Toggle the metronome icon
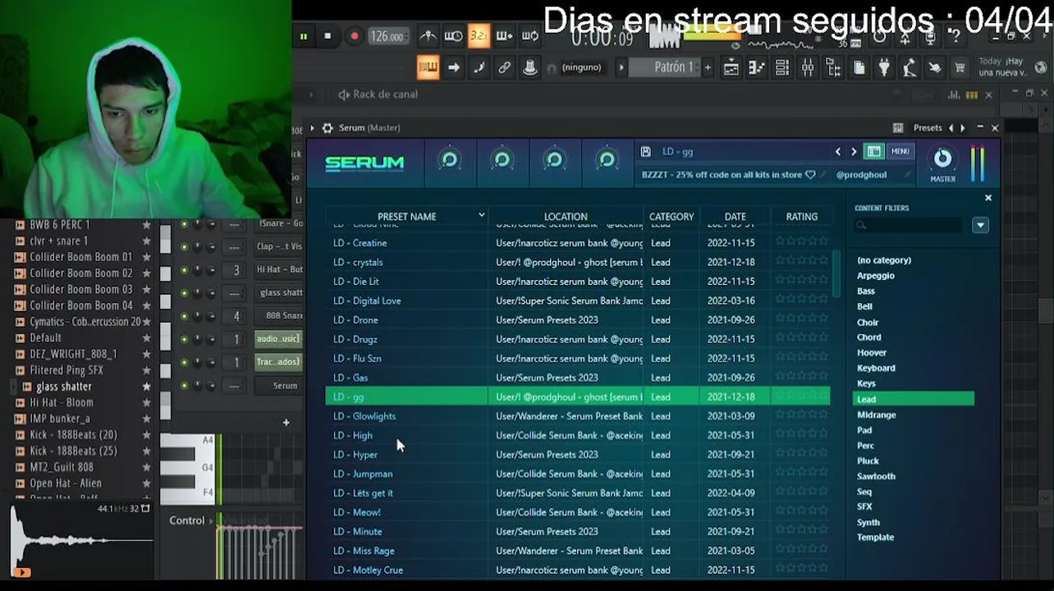The width and height of the screenshot is (1054, 591). tap(428, 36)
